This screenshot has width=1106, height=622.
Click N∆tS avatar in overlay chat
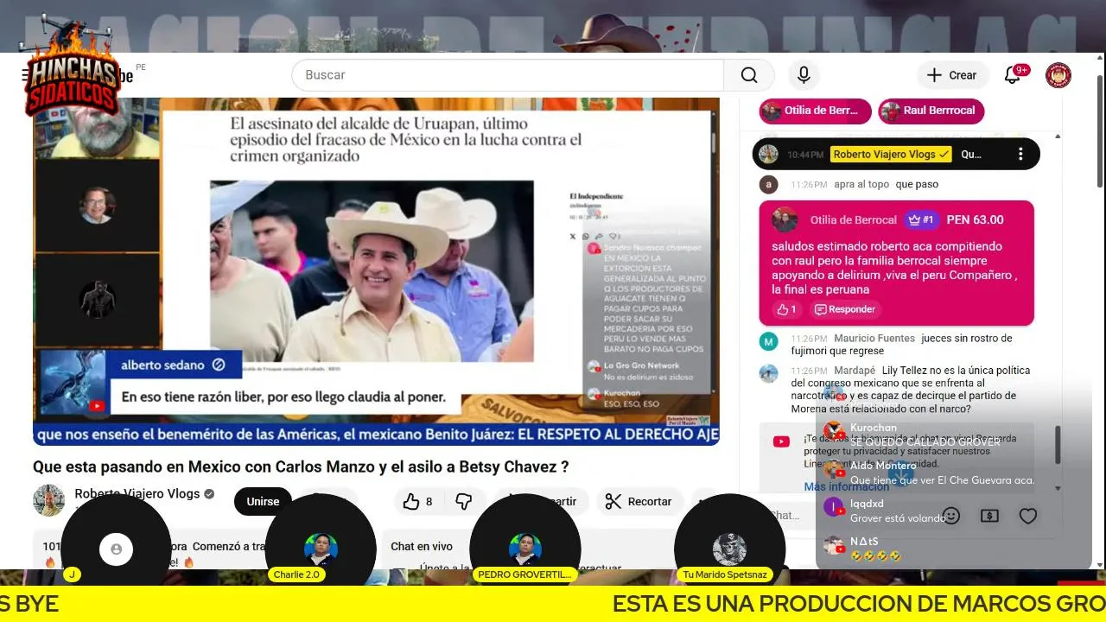[834, 545]
